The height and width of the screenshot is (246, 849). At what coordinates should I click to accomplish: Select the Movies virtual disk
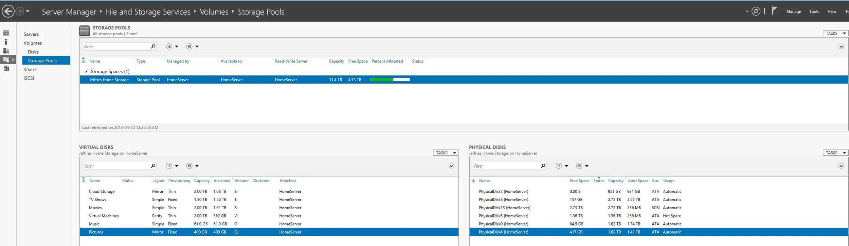[269, 208]
